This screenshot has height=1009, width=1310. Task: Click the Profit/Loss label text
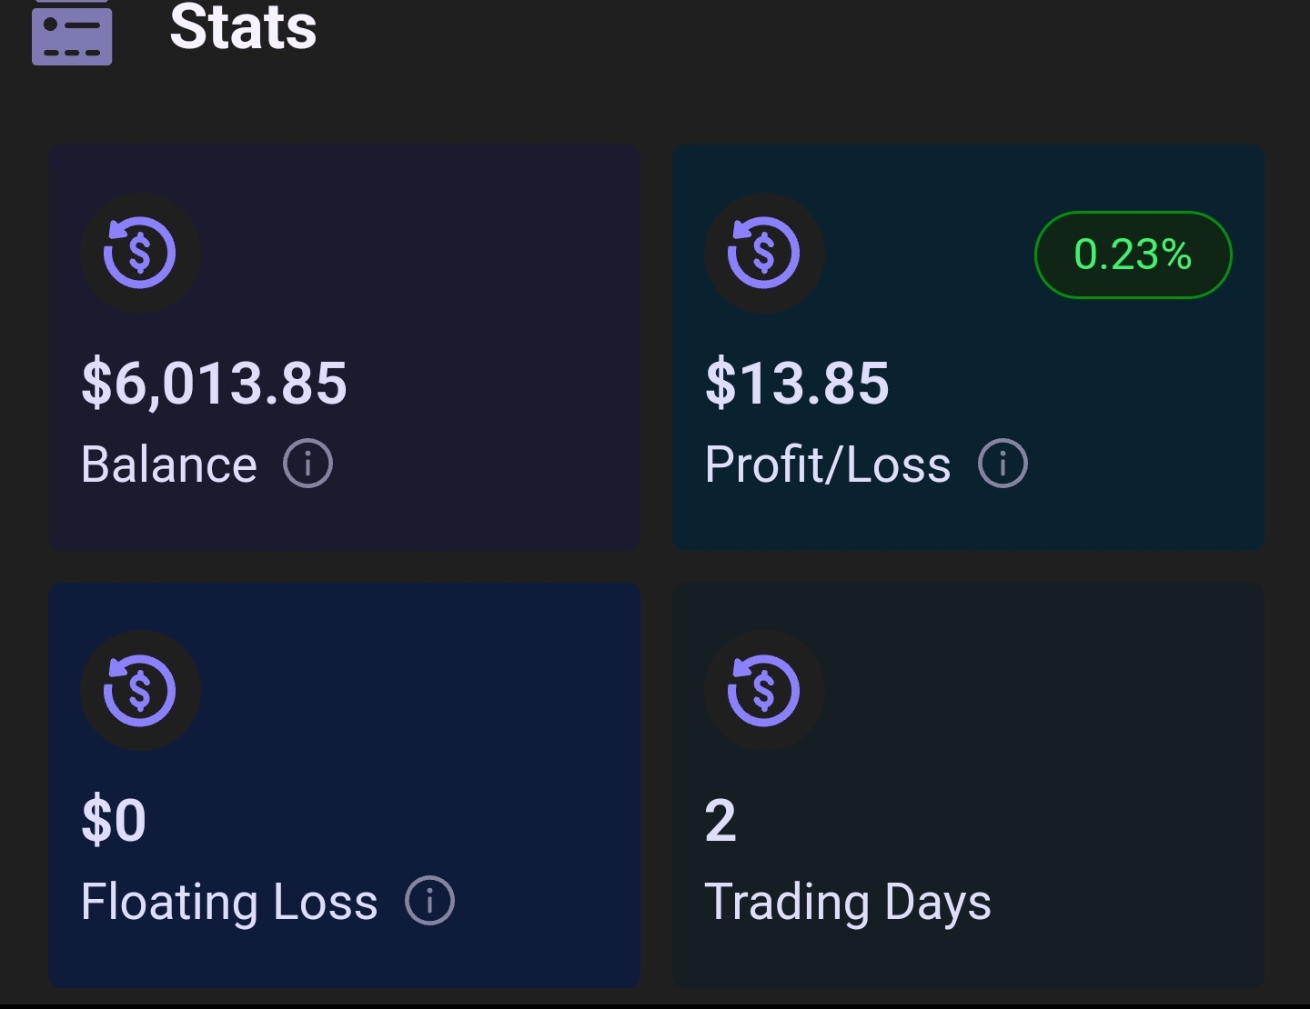[828, 465]
